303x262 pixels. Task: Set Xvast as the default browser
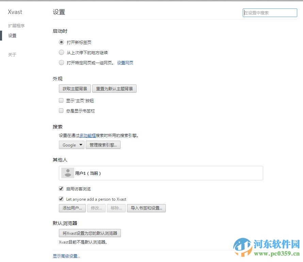coord(89,233)
